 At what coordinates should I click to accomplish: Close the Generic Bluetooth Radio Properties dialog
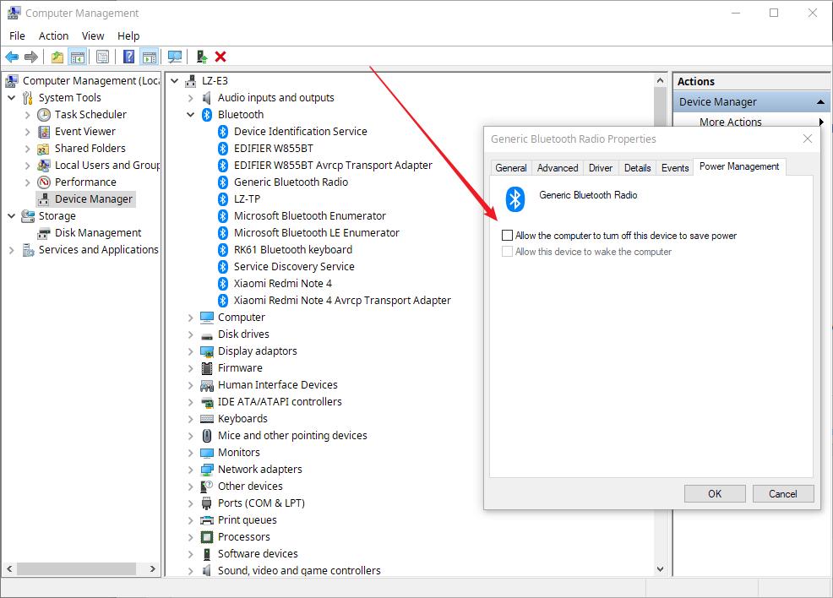(808, 139)
